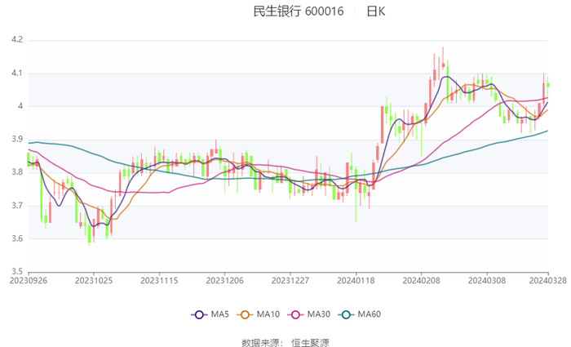The height and width of the screenshot is (347, 571).
Task: Click the 3.8 price axis label
Action: pyautogui.click(x=17, y=172)
